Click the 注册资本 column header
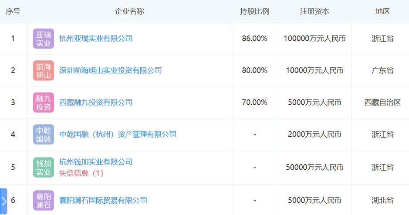 (x=314, y=11)
